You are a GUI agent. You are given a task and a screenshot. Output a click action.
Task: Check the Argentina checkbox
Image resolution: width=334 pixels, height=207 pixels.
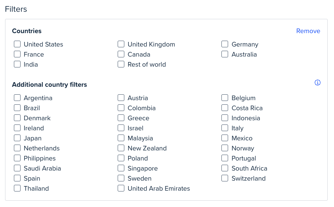click(x=17, y=98)
